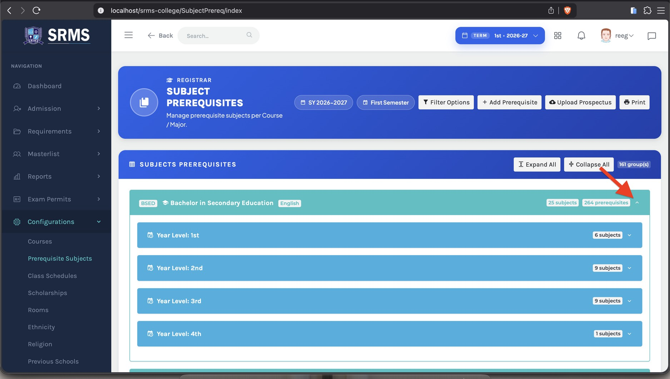Expand the Reports menu arrow

pyautogui.click(x=99, y=176)
